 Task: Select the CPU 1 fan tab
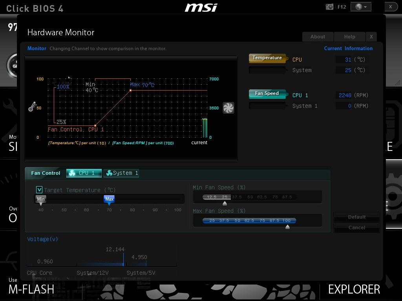84,173
